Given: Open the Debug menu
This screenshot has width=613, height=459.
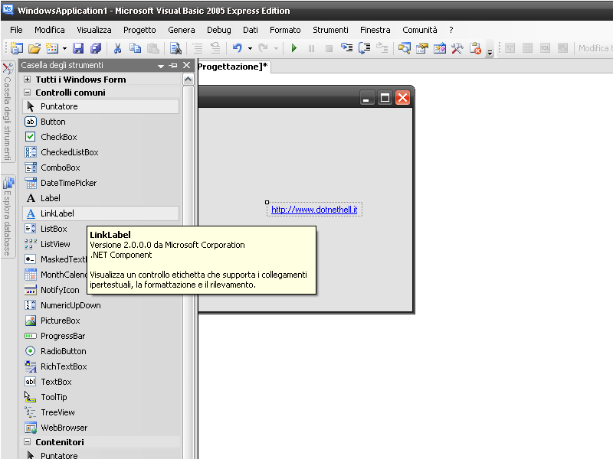Looking at the screenshot, I should pyautogui.click(x=219, y=30).
